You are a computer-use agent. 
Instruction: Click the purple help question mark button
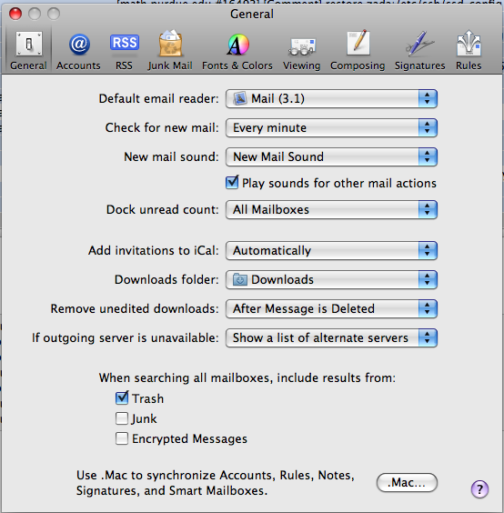coord(479,489)
